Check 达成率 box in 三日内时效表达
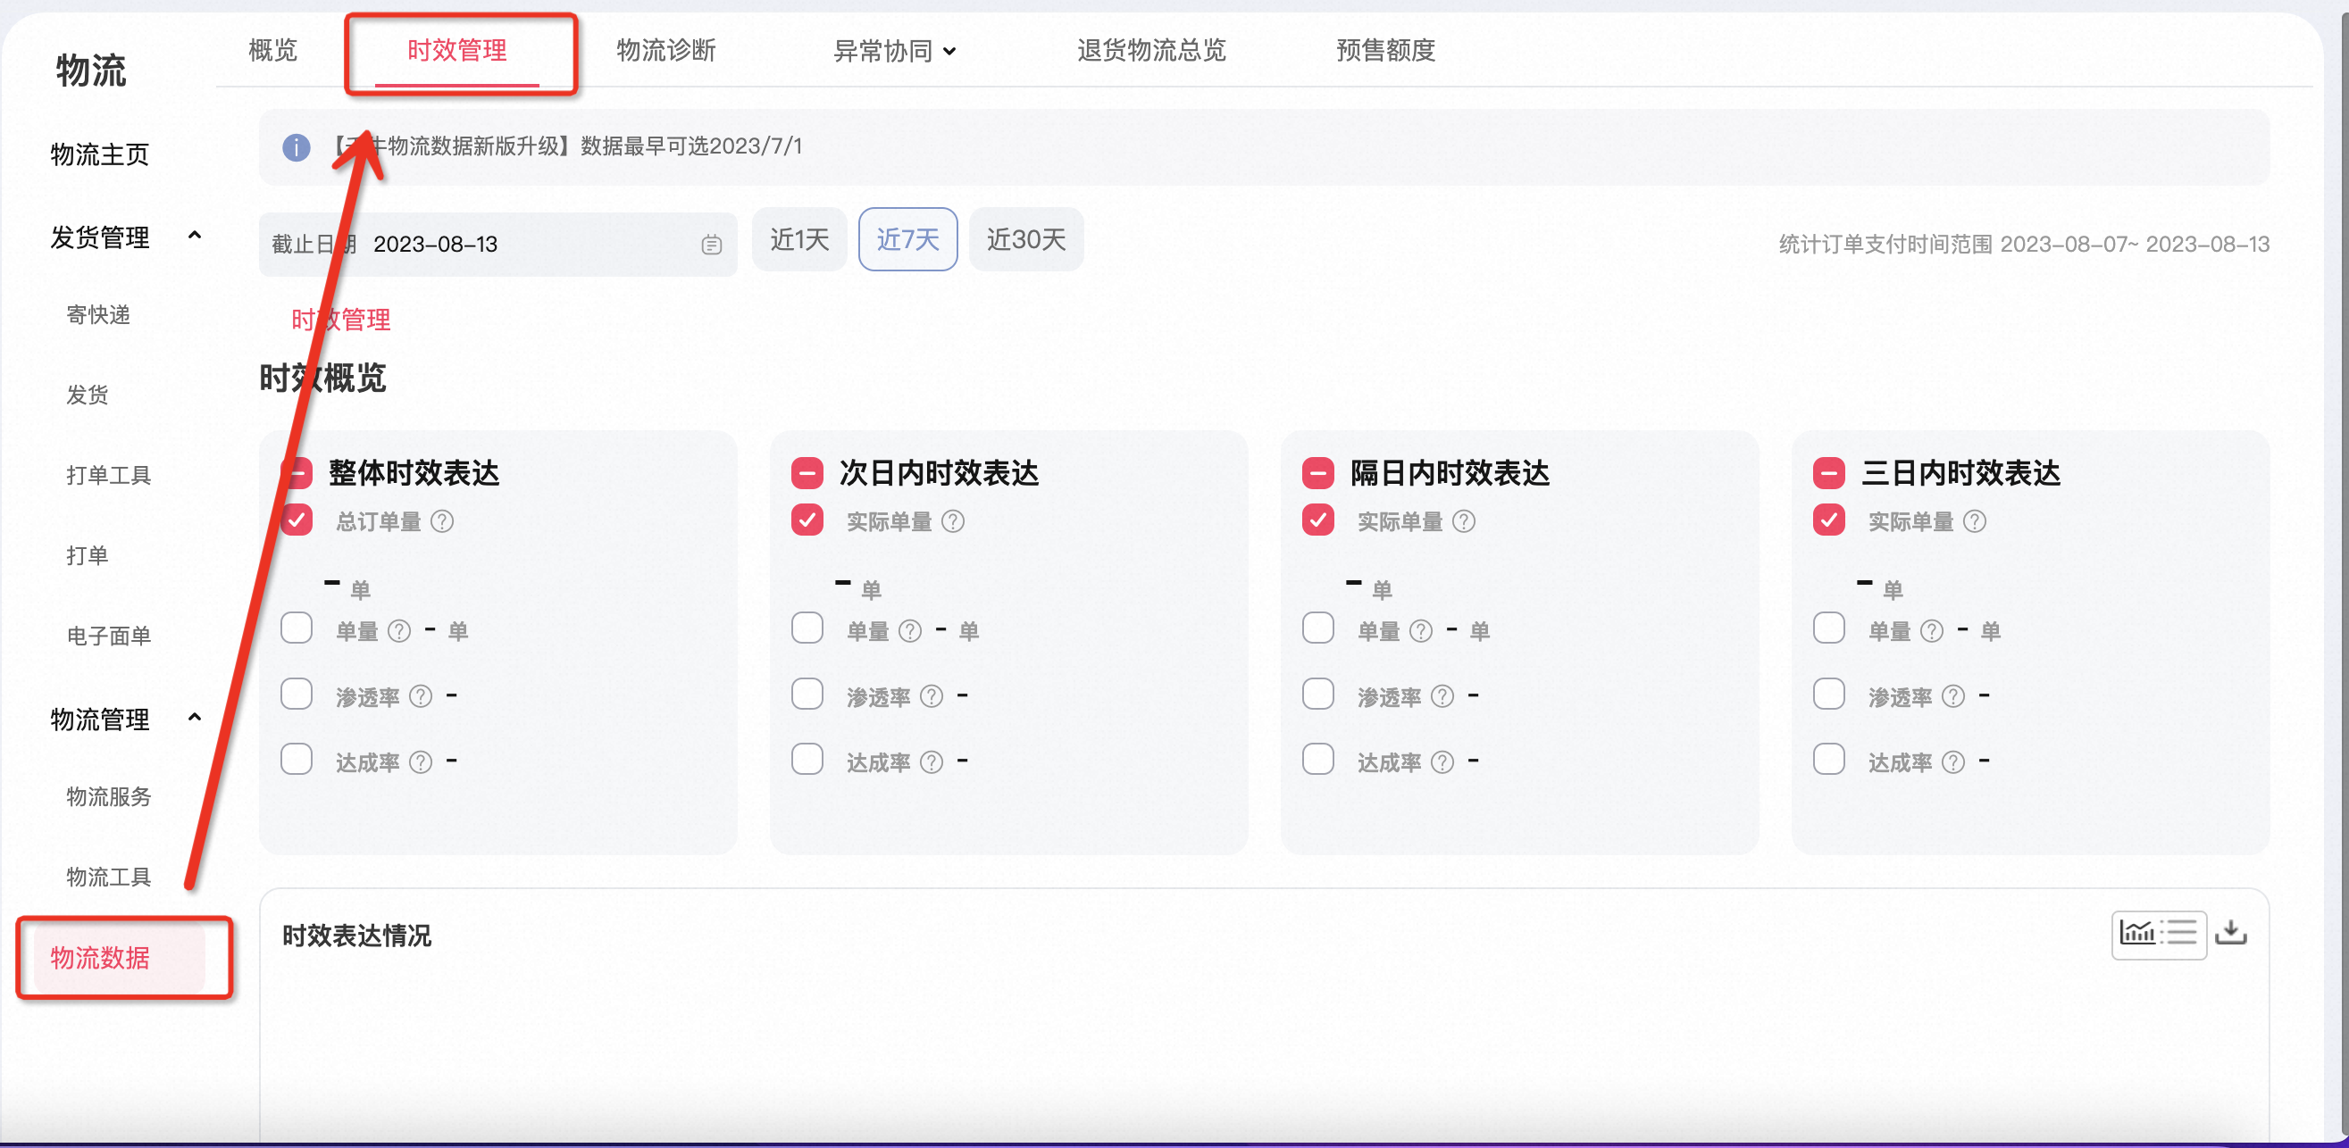The image size is (2349, 1148). 1828,759
